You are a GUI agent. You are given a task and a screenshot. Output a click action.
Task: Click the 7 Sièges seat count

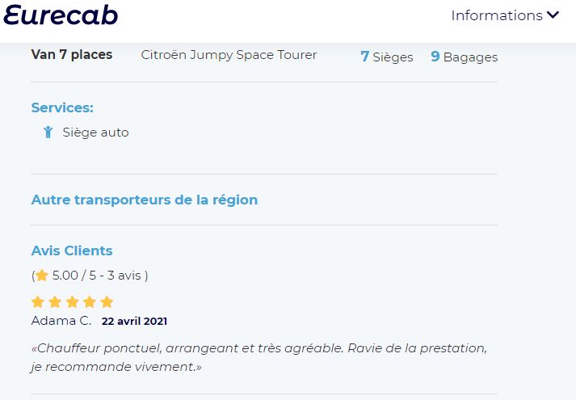click(x=387, y=57)
